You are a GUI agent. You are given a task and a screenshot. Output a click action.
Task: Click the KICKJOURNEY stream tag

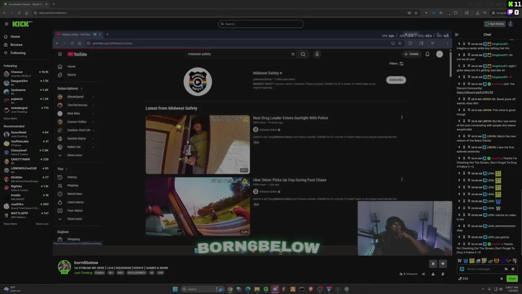pyautogui.click(x=137, y=273)
